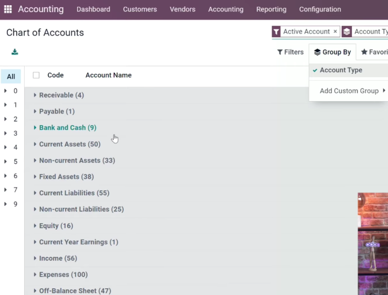
Task: Tick the select-all checkbox in the header
Action: tap(36, 75)
